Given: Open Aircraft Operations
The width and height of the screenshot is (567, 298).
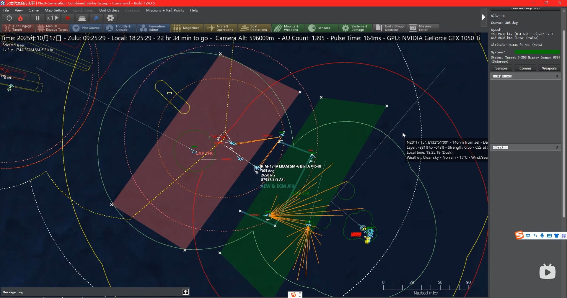Looking at the screenshot, I should (221, 28).
